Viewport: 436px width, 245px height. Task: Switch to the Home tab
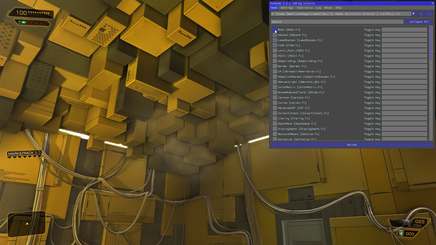[274, 8]
